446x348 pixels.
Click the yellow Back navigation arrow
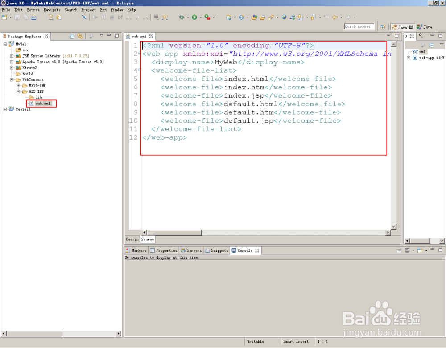pyautogui.click(x=335, y=17)
